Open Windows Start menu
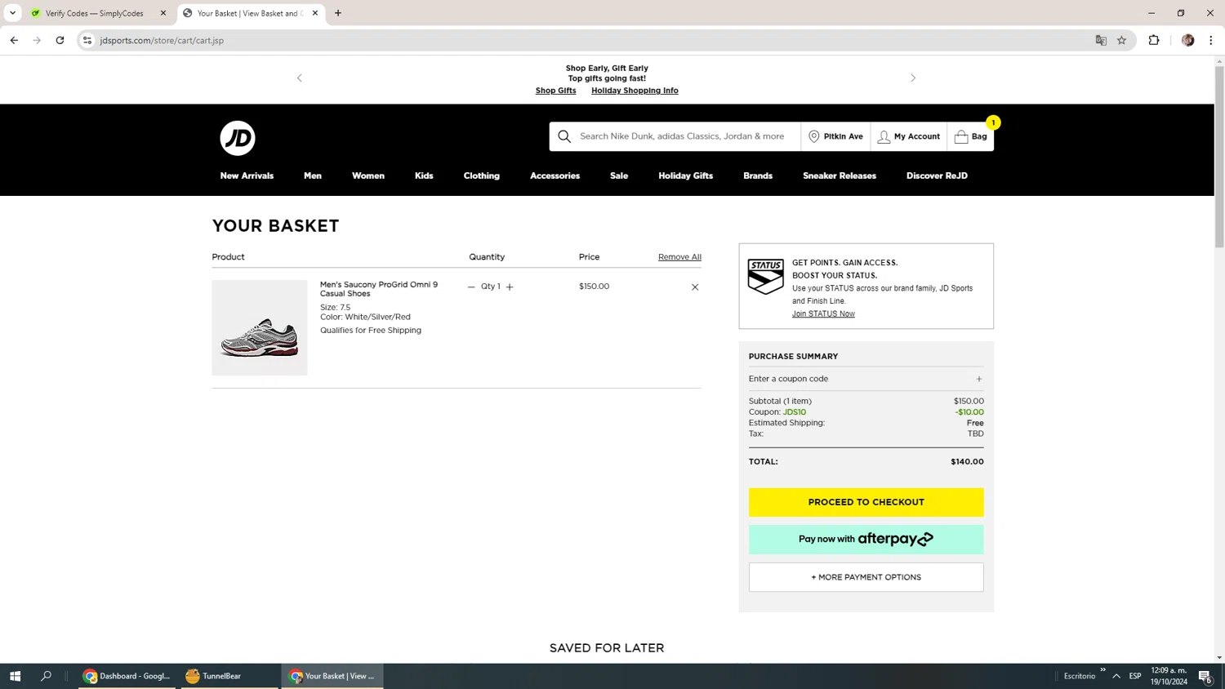This screenshot has height=689, width=1225. coord(15,676)
